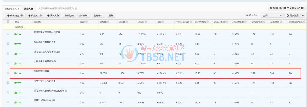Image resolution: width=307 pixels, height=107 pixels.
Task: Switch to the 关键词 (32) tab
Action: [12, 9]
